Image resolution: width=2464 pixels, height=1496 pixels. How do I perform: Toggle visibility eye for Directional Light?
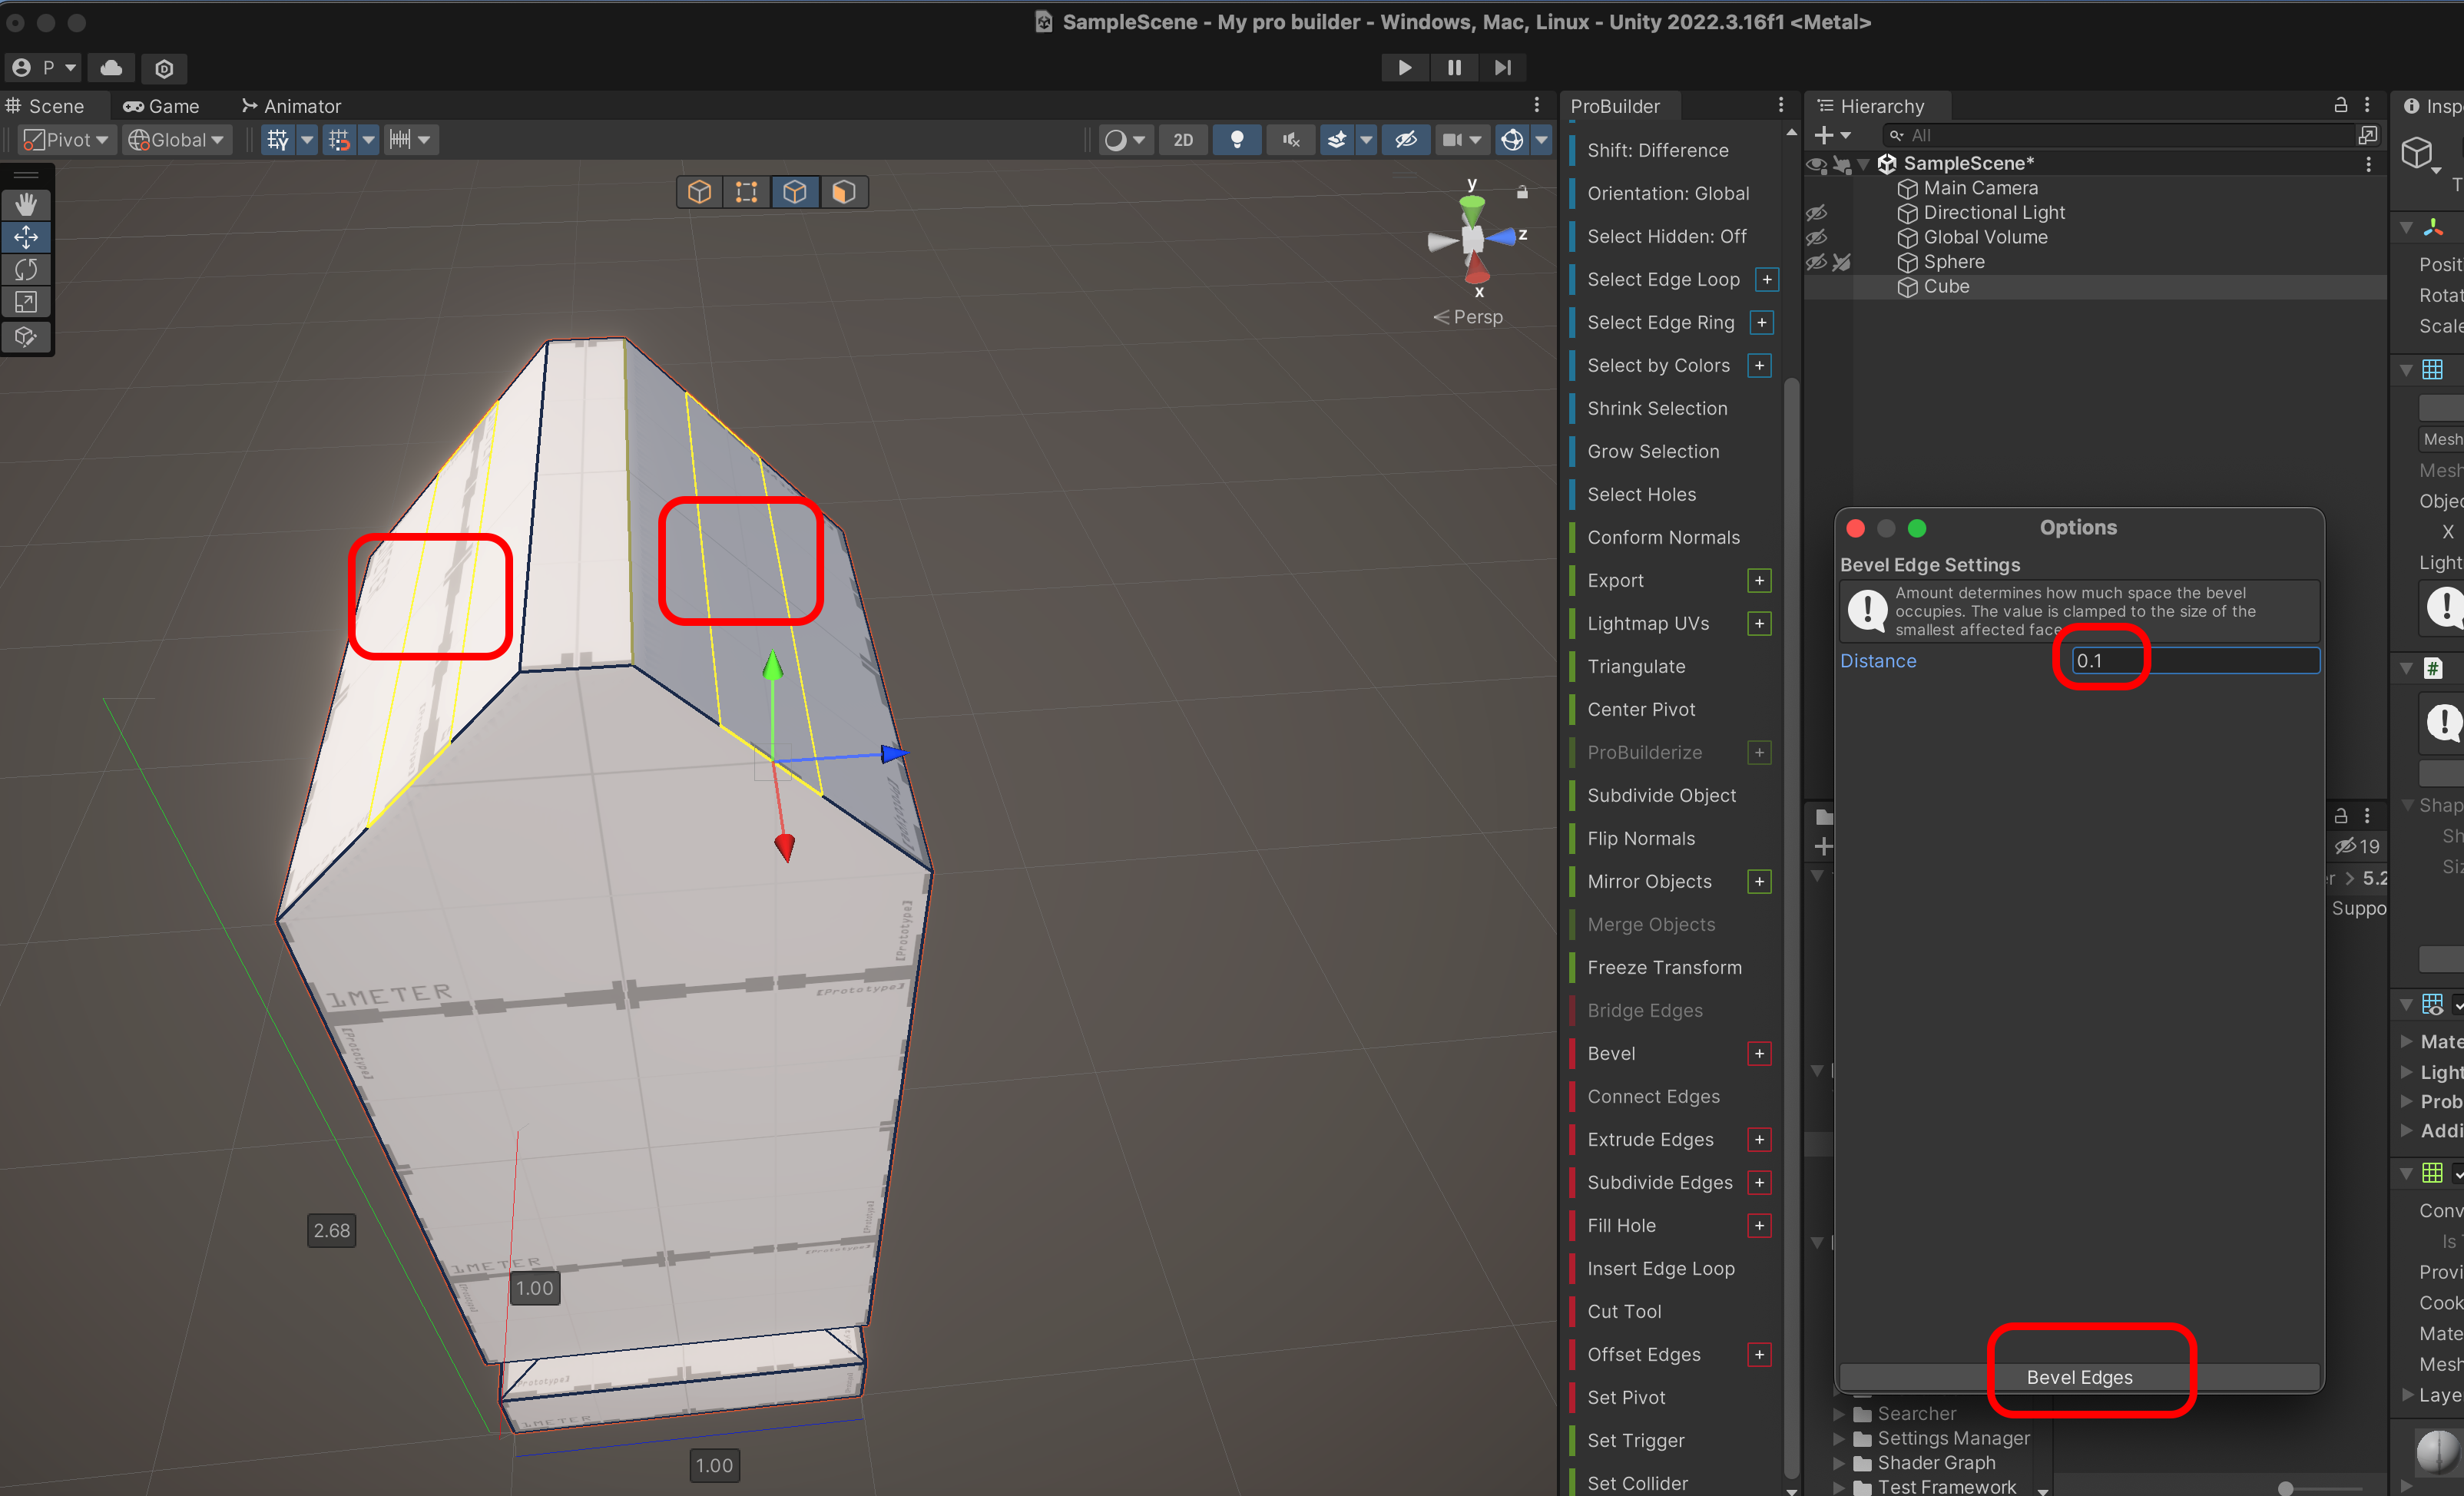click(1816, 213)
